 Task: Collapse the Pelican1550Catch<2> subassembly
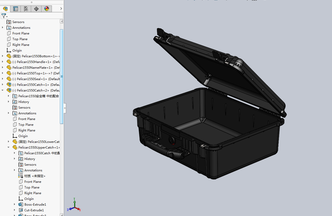pyautogui.click(x=3, y=90)
